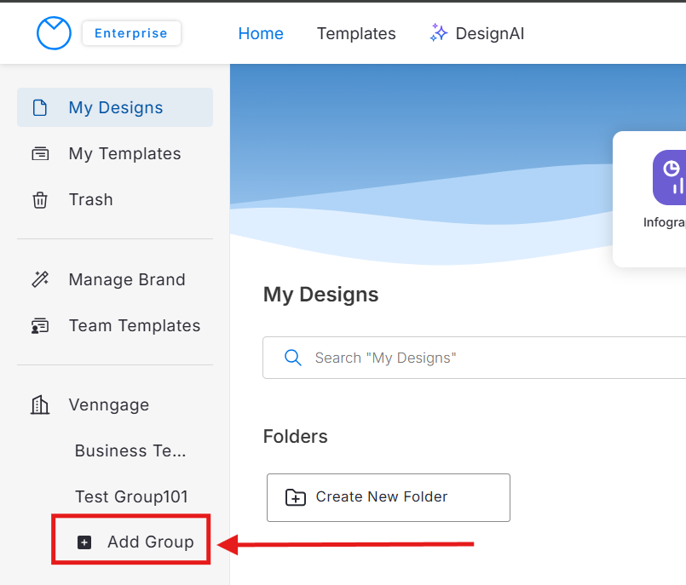
Task: Click the magnifying glass search icon
Action: tap(293, 358)
